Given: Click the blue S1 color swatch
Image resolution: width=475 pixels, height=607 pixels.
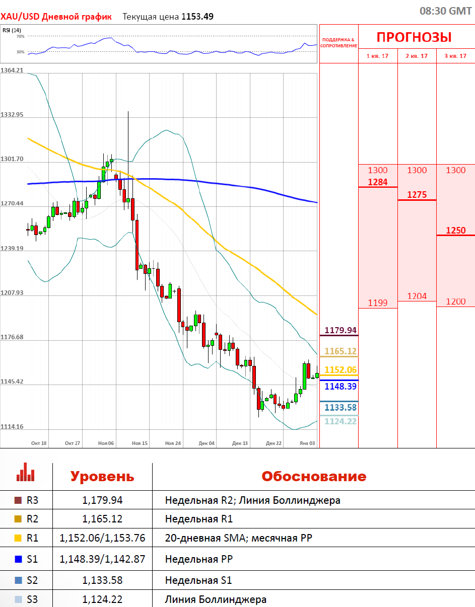Looking at the screenshot, I should [19, 559].
